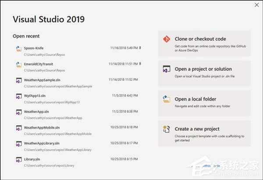Image resolution: width=263 pixels, height=180 pixels.
Task: Click the Library.sln solution icon
Action: pyautogui.click(x=19, y=160)
